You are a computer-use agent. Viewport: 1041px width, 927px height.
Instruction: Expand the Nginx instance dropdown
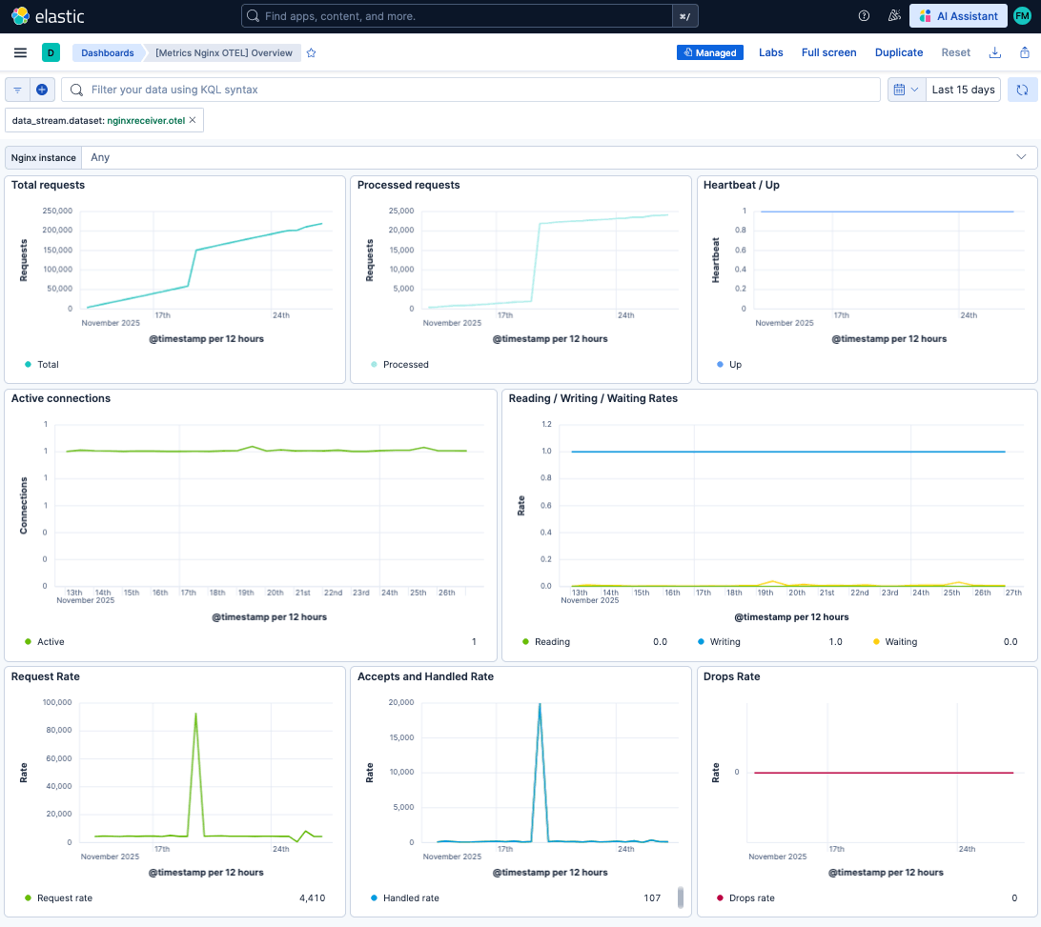(1021, 157)
